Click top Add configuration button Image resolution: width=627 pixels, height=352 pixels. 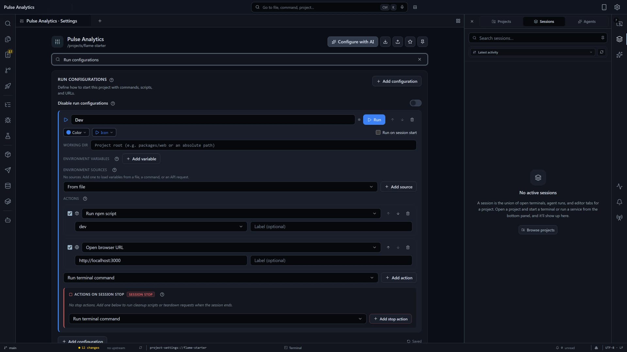click(x=397, y=81)
